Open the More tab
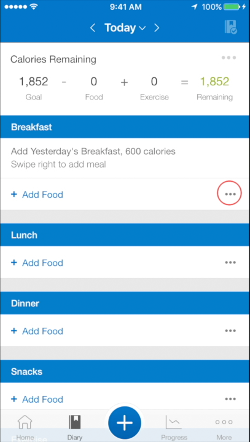The height and width of the screenshot is (442, 250). point(224,428)
